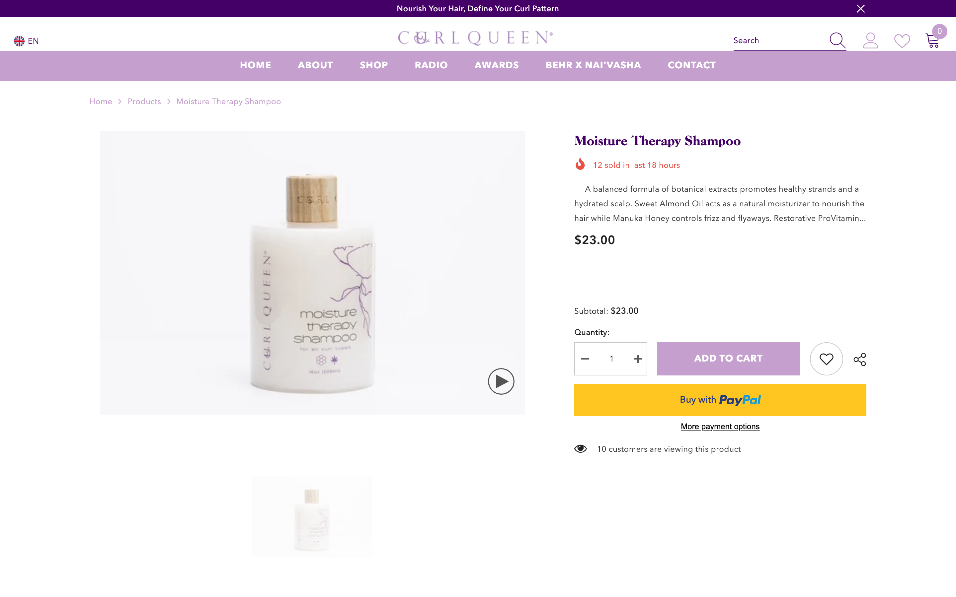Decrease quantity with minus button
Image resolution: width=956 pixels, height=597 pixels.
(x=585, y=359)
